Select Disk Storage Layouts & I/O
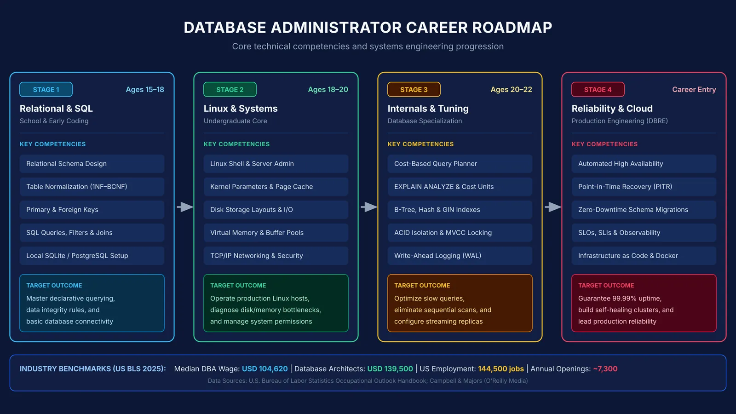This screenshot has height=414, width=736. pyautogui.click(x=276, y=210)
